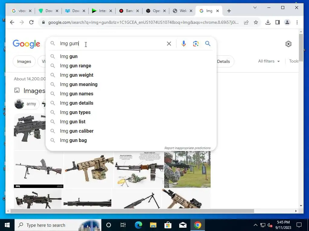This screenshot has height=231, width=309.
Task: Click the vertical page scrollbar thumb
Action: [x=301, y=48]
